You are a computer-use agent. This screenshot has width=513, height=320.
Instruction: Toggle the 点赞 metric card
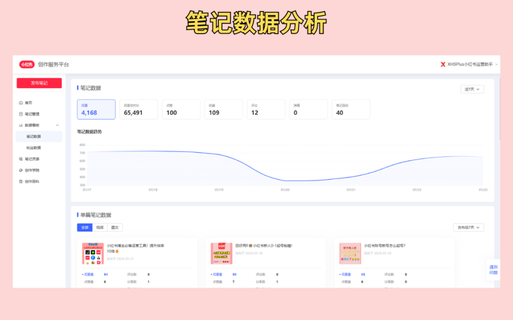181,109
